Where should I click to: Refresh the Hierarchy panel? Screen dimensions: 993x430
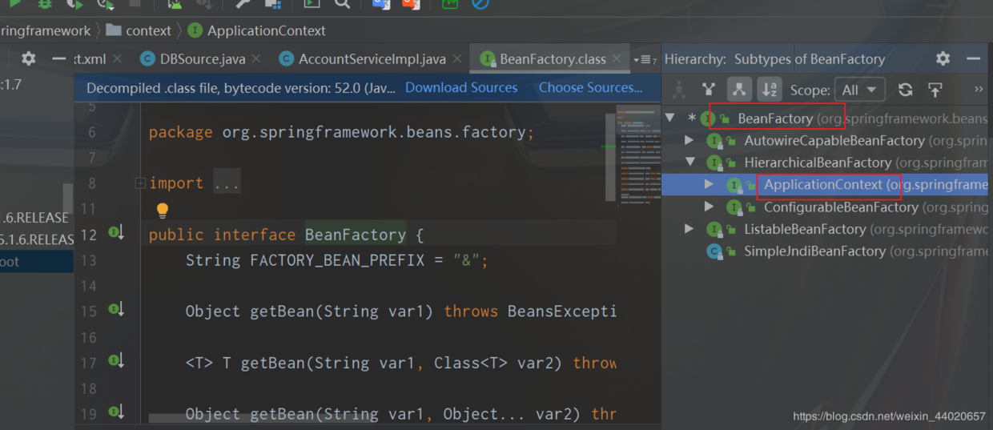(905, 90)
